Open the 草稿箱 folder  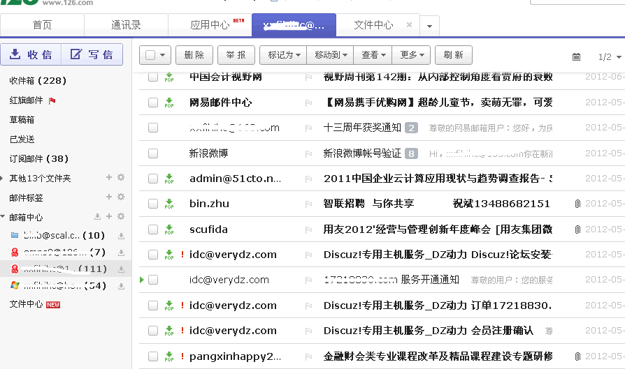pos(22,120)
